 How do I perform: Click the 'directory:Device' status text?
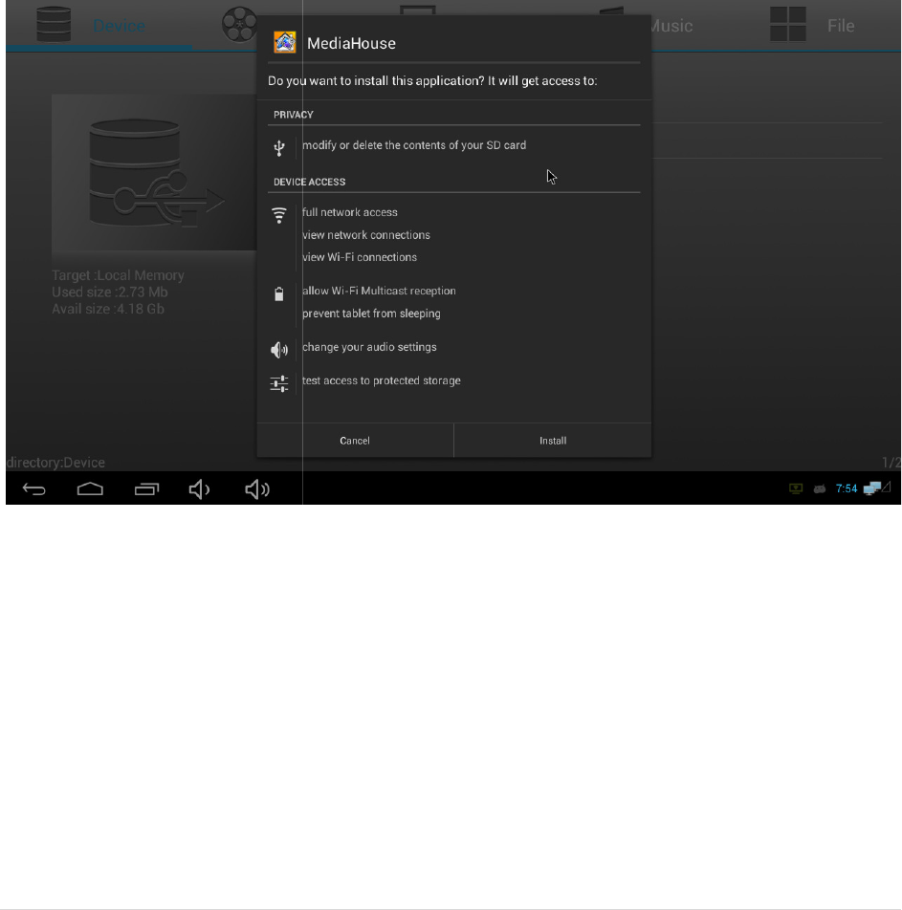pyautogui.click(x=55, y=463)
